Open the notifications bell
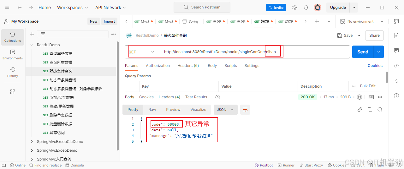 (x=306, y=8)
